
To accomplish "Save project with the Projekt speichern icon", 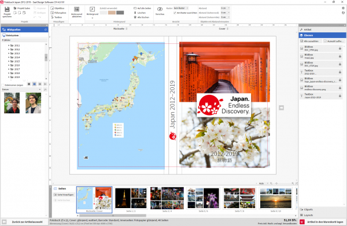I will tap(7, 12).
